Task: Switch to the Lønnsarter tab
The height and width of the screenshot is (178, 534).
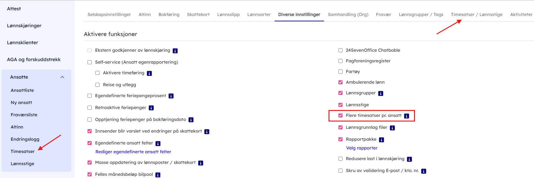Action: click(x=259, y=14)
